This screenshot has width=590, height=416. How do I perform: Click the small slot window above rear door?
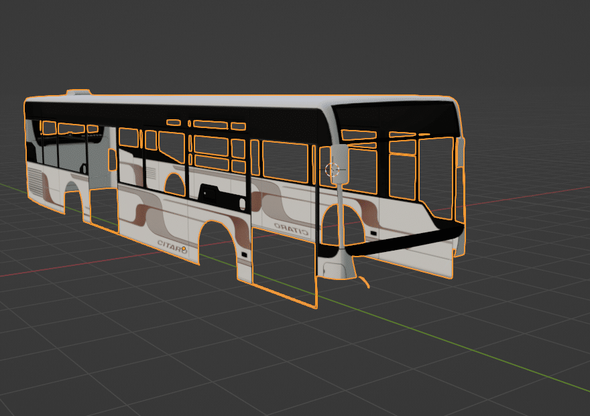click(x=174, y=123)
